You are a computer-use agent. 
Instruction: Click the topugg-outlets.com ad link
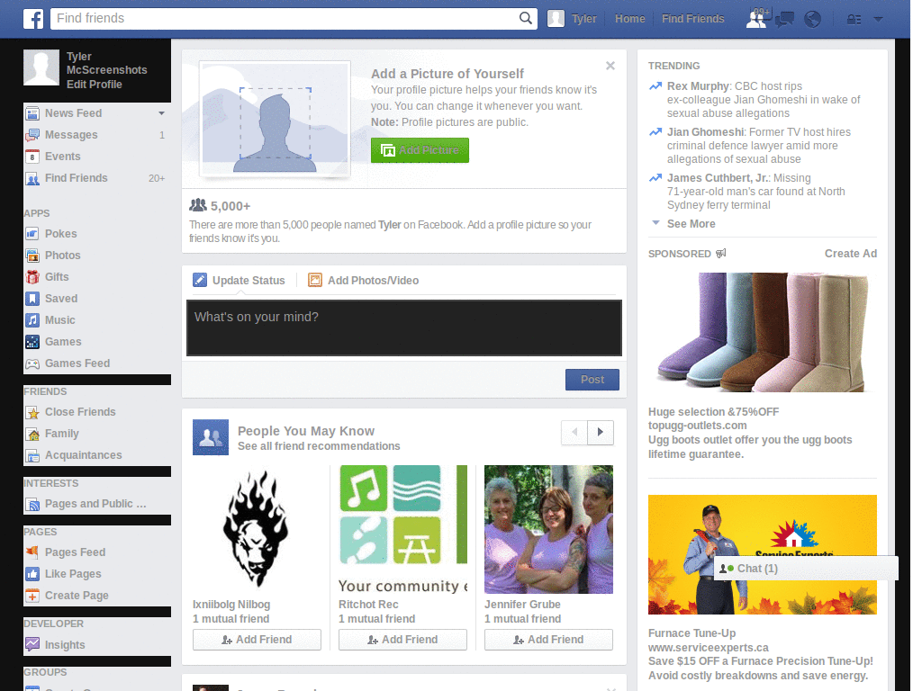tap(698, 426)
